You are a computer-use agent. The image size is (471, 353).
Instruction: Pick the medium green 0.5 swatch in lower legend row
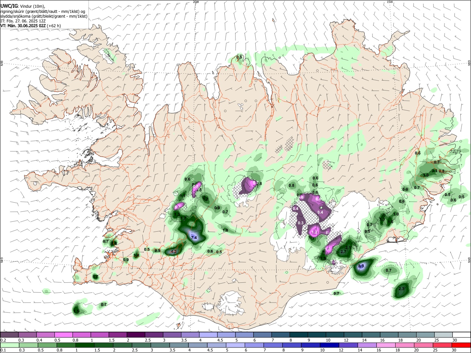(47, 345)
